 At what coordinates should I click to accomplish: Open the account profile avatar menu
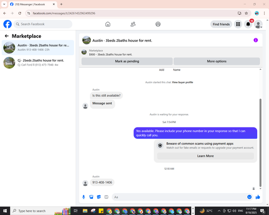[x=258, y=24]
